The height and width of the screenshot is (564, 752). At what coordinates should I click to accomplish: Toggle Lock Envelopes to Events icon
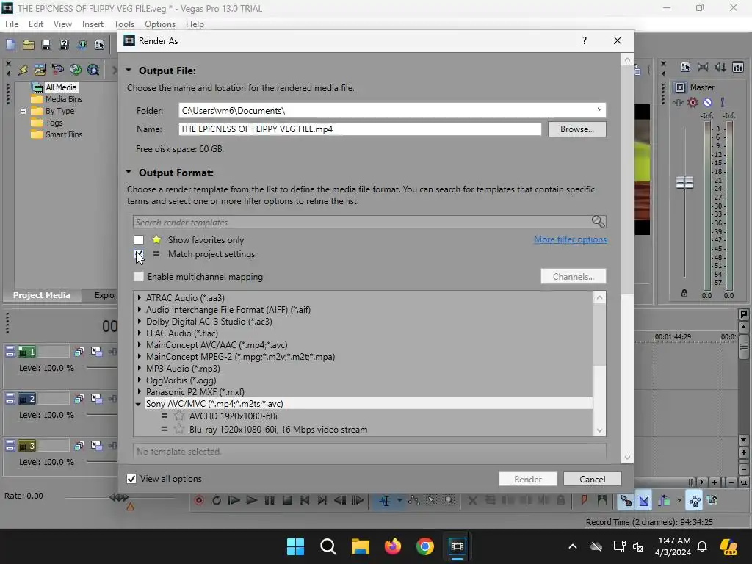[695, 501]
